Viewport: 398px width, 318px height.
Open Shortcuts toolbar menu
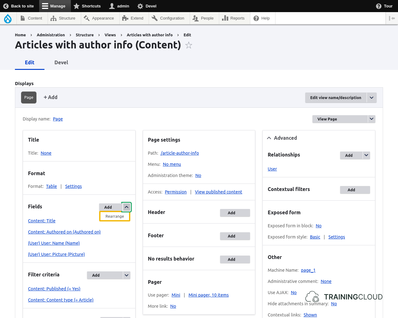(x=87, y=6)
